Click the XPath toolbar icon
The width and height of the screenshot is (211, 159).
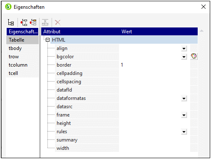(45, 22)
